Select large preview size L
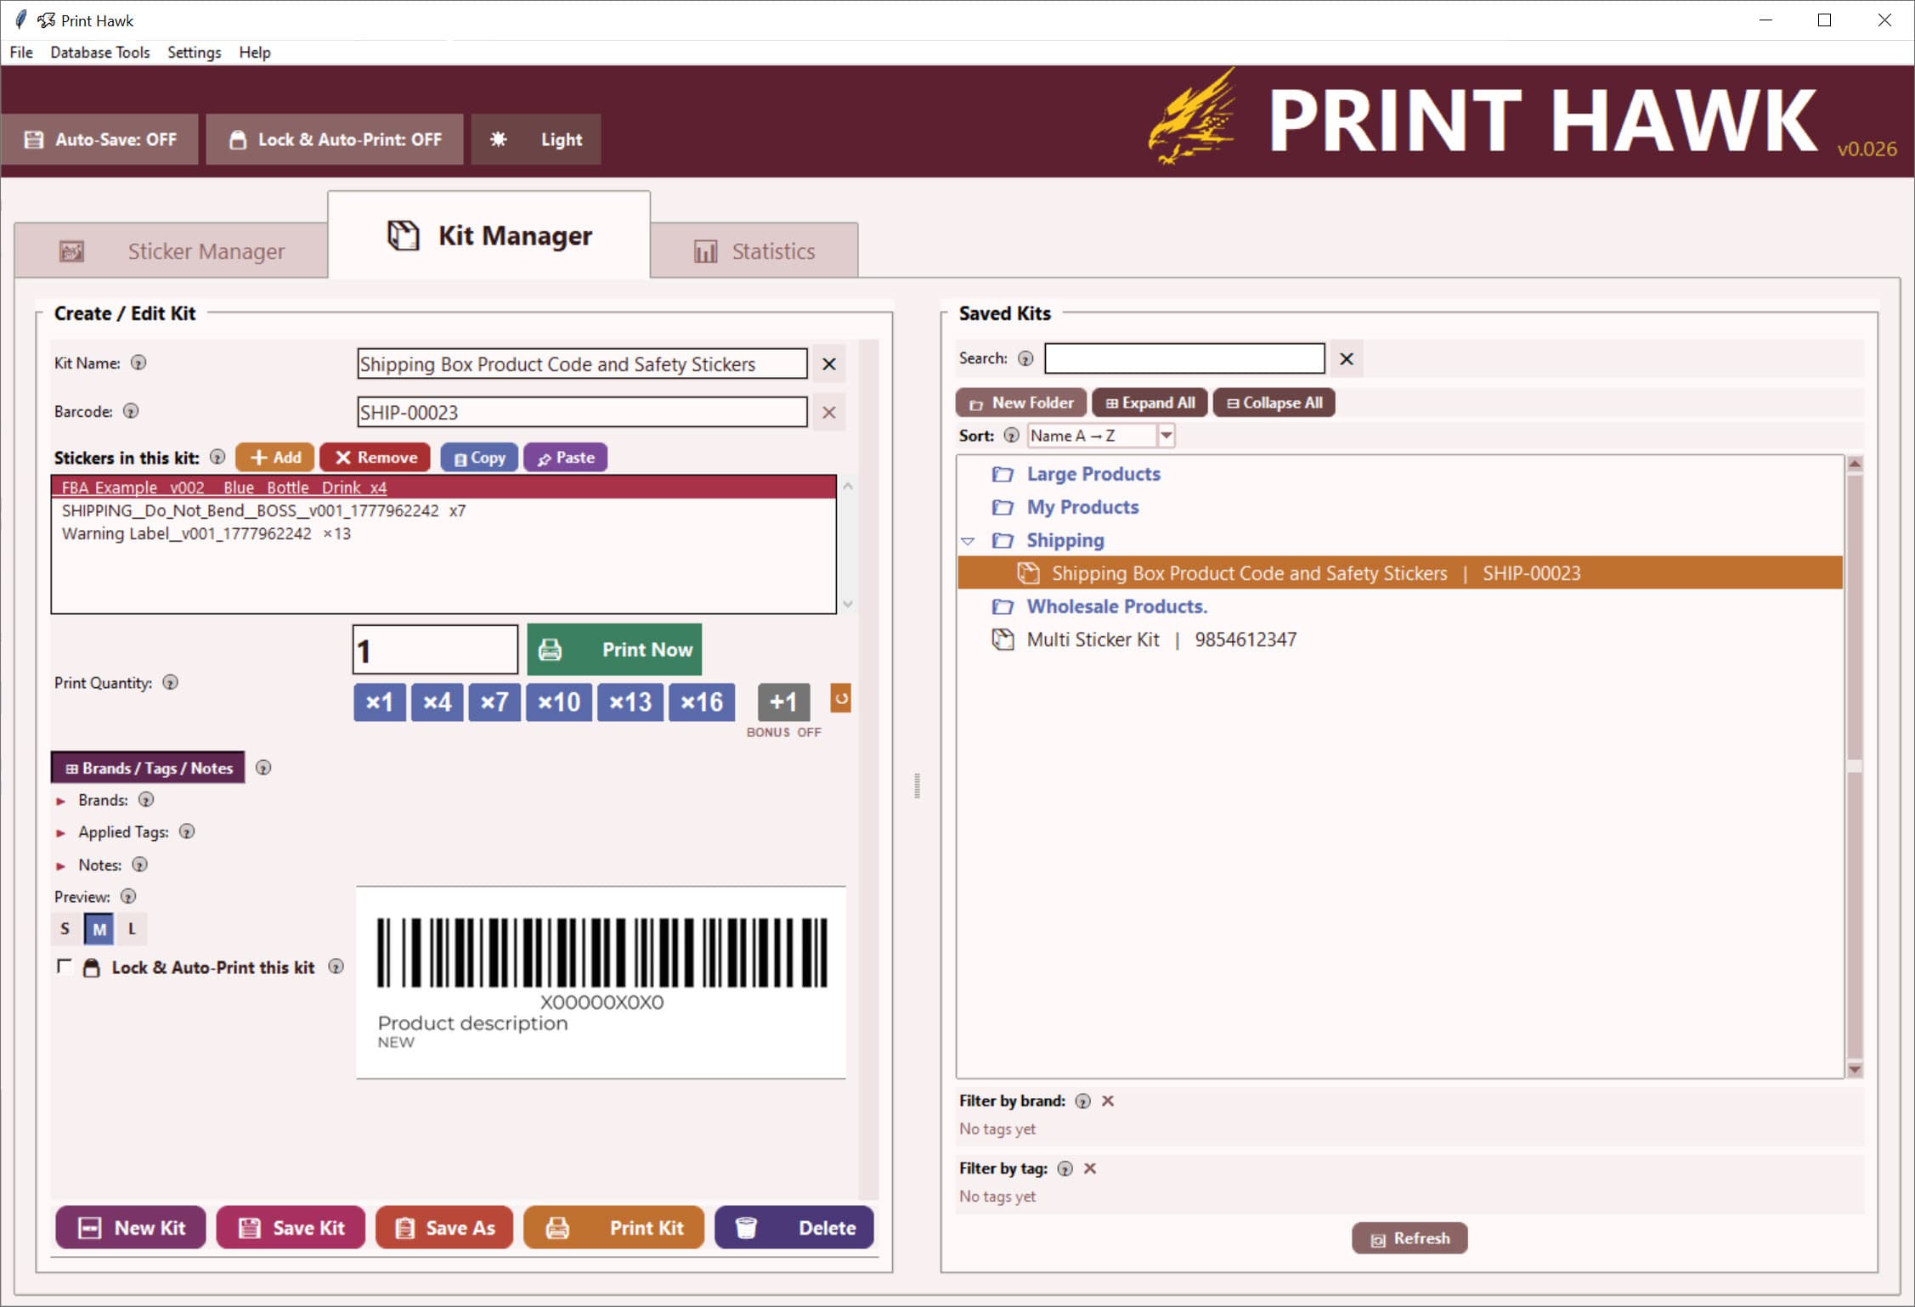This screenshot has width=1915, height=1307. tap(132, 928)
